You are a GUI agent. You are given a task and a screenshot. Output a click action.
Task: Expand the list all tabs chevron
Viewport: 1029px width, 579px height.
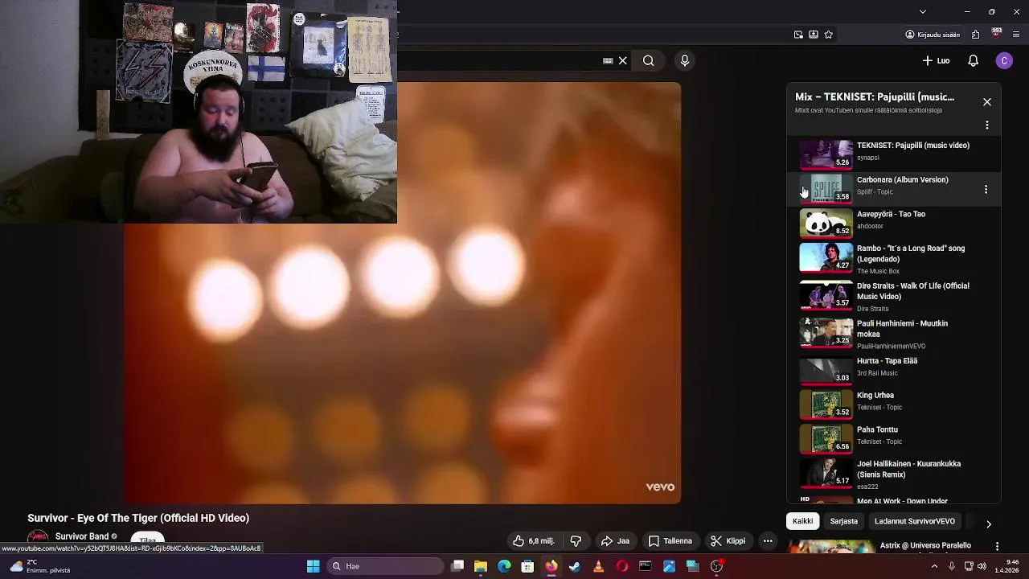click(923, 11)
